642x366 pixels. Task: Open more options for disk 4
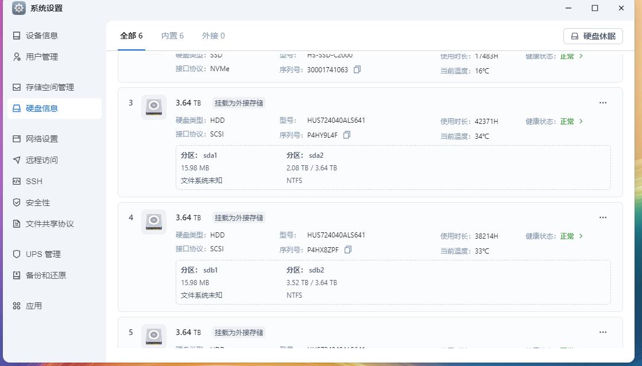603,217
